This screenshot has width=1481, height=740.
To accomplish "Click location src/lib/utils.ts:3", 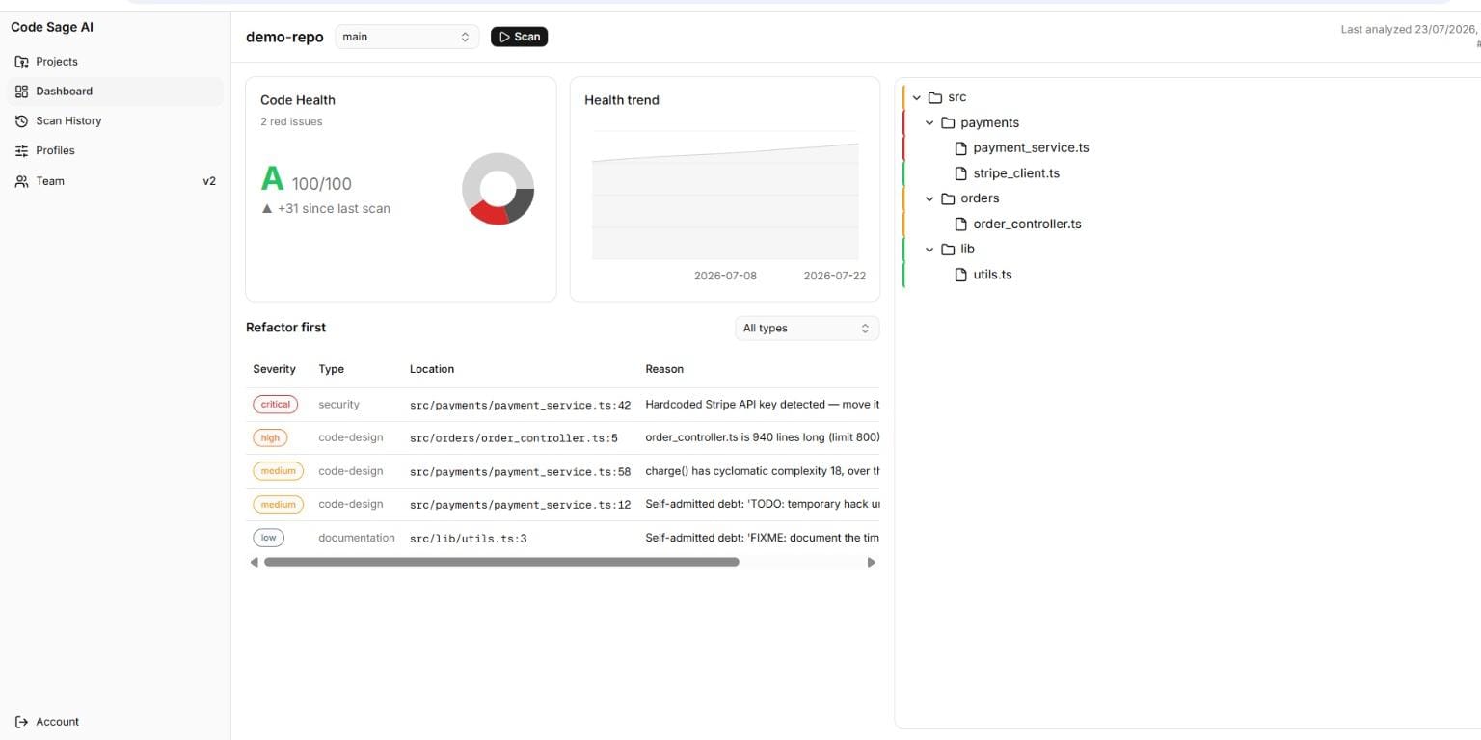I will pos(469,539).
